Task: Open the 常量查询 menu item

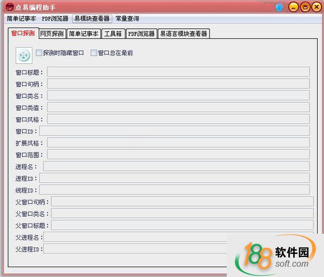Action: point(127,18)
